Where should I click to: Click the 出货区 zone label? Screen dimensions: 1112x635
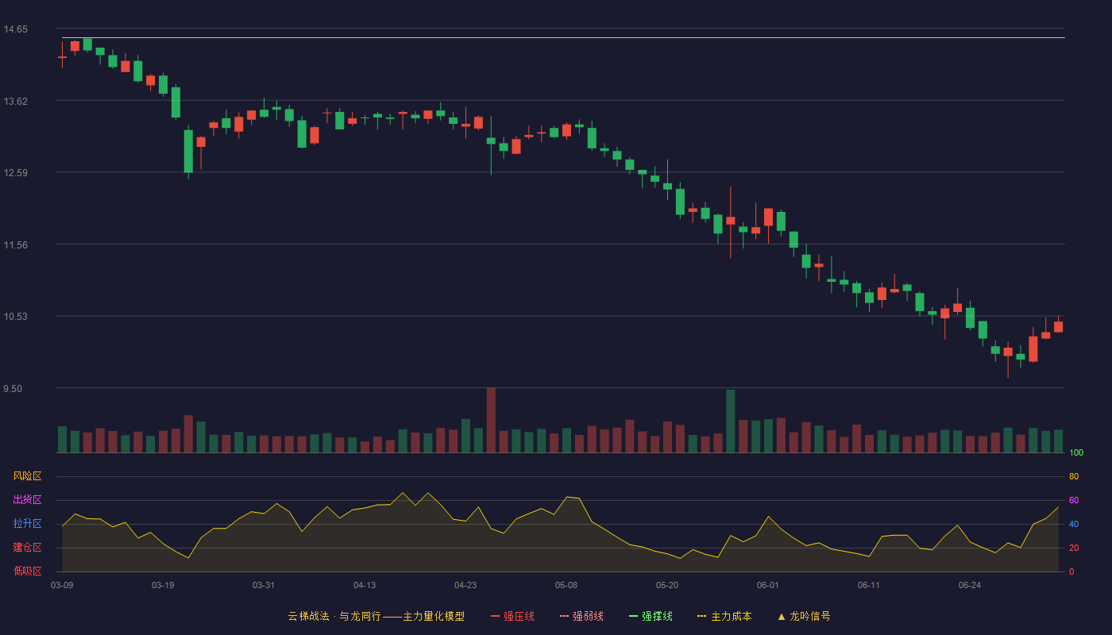point(27,500)
